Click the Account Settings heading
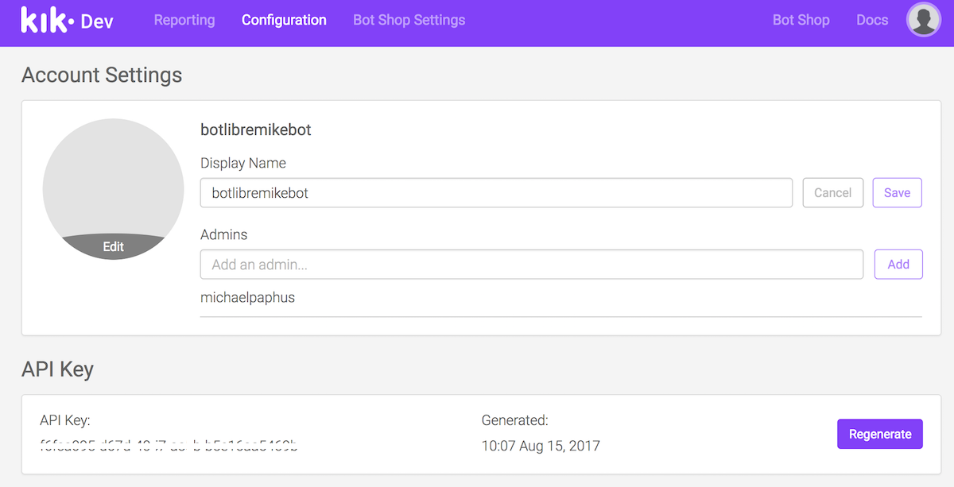This screenshot has width=954, height=487. pos(102,75)
